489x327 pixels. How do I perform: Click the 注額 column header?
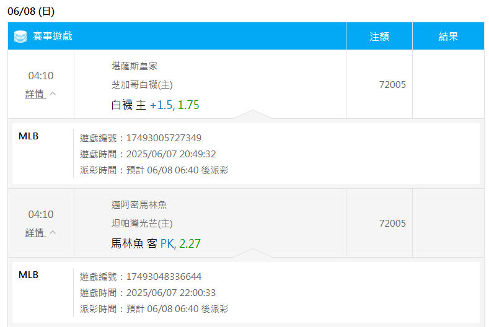click(x=379, y=37)
